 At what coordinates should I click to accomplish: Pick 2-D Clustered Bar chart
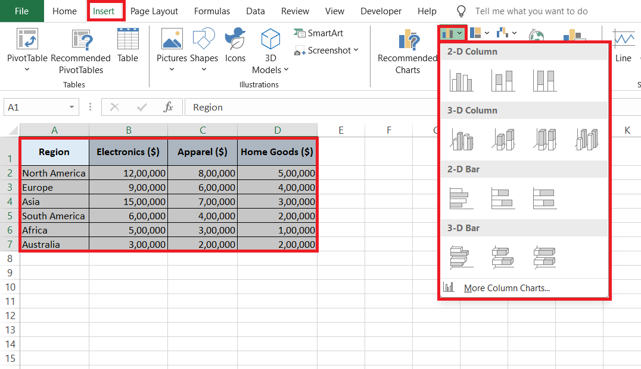click(461, 198)
